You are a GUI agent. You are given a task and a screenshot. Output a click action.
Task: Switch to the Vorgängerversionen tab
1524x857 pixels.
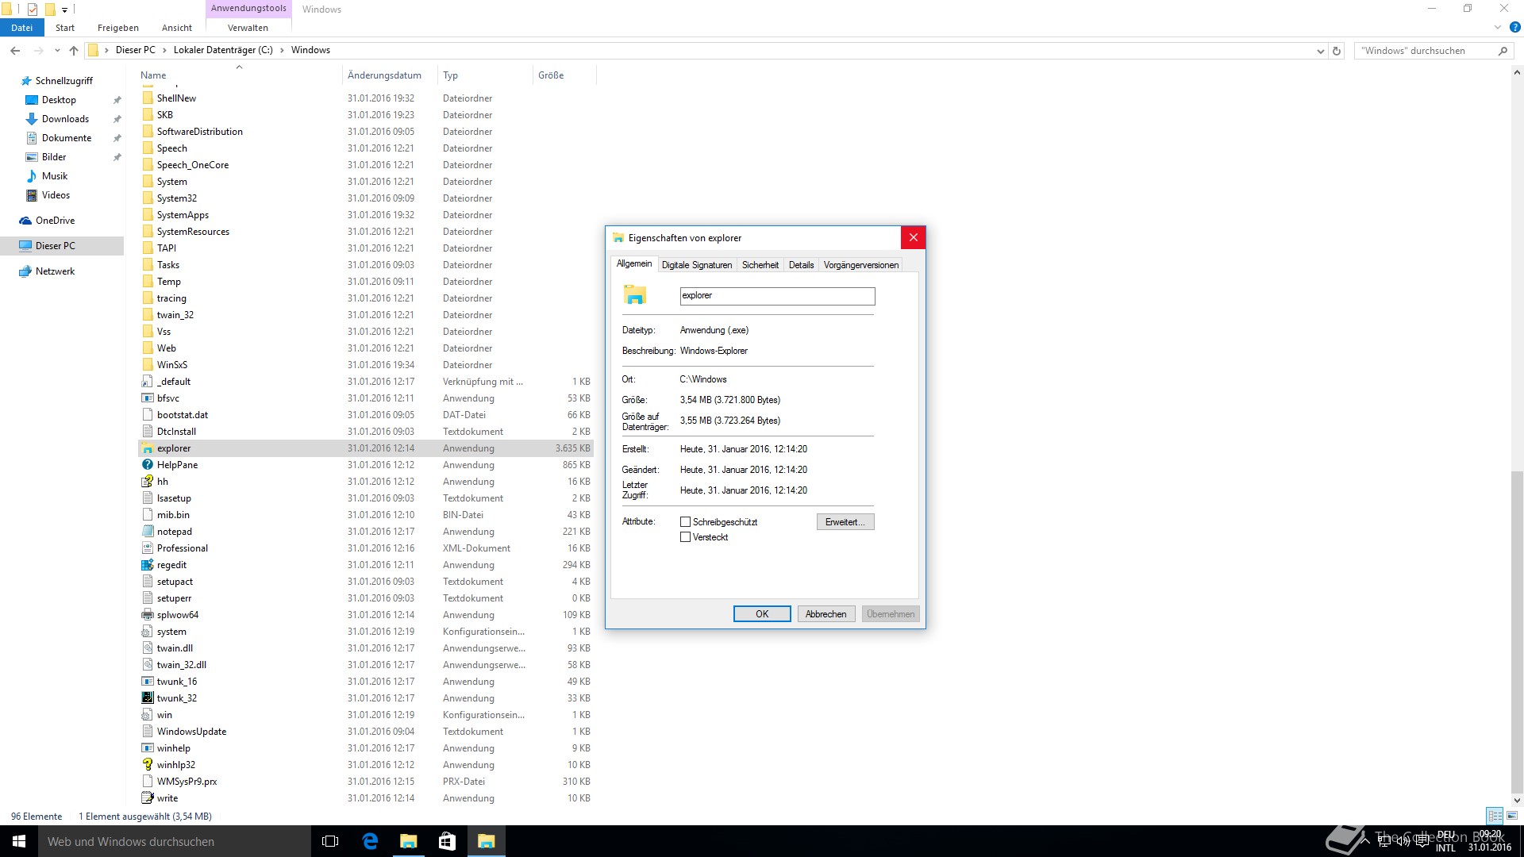click(x=861, y=265)
